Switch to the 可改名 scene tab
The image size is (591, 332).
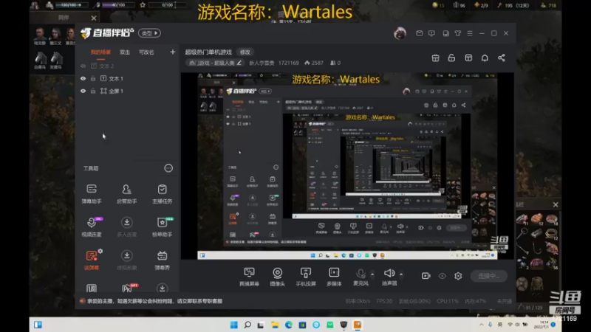(146, 52)
